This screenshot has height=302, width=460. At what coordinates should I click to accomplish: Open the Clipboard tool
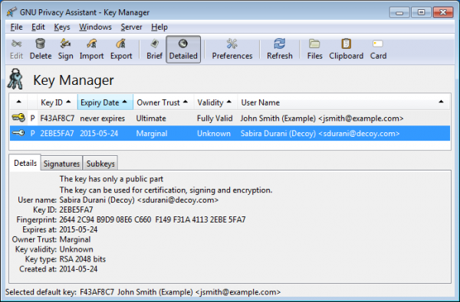point(347,49)
